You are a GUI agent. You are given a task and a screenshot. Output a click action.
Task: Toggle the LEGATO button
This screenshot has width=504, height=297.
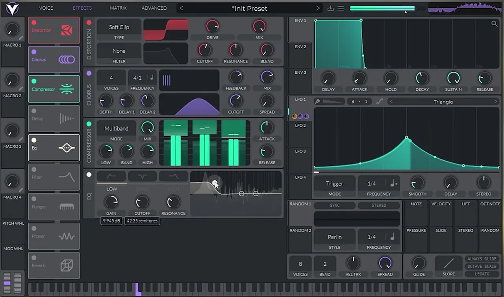482,274
